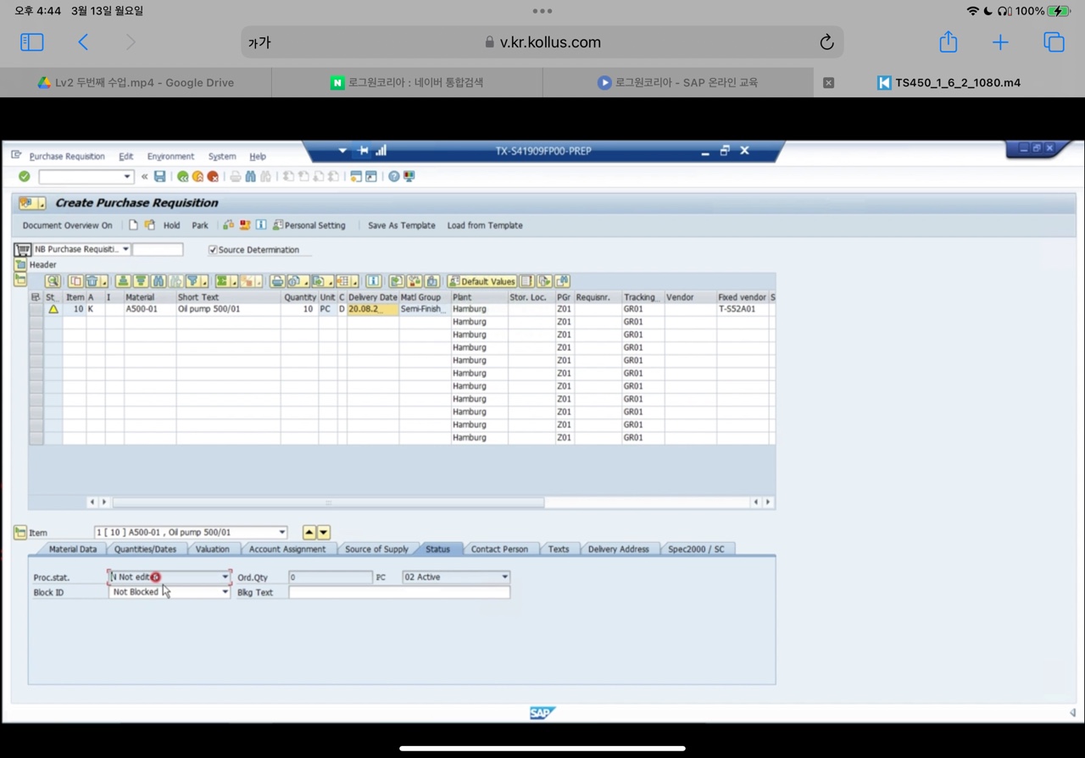Screen dimensions: 1085x758
Task: Switch to the Valuation tab
Action: pos(212,549)
